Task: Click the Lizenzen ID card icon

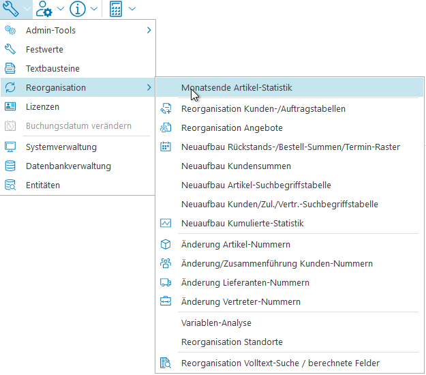Action: 10,106
